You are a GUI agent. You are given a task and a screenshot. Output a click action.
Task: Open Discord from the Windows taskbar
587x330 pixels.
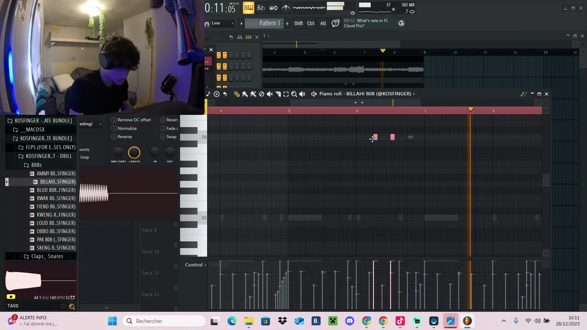(350, 321)
